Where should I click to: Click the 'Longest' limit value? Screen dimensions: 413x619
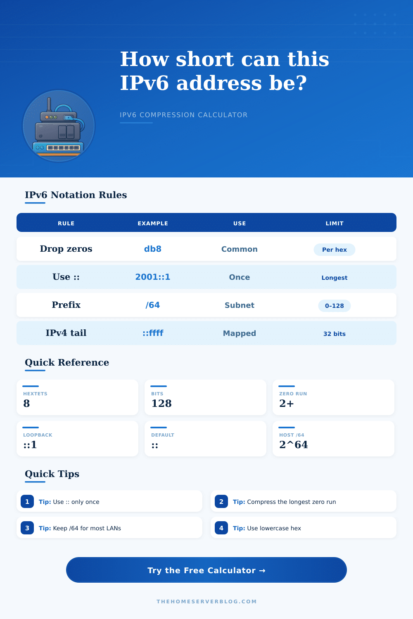click(x=335, y=278)
